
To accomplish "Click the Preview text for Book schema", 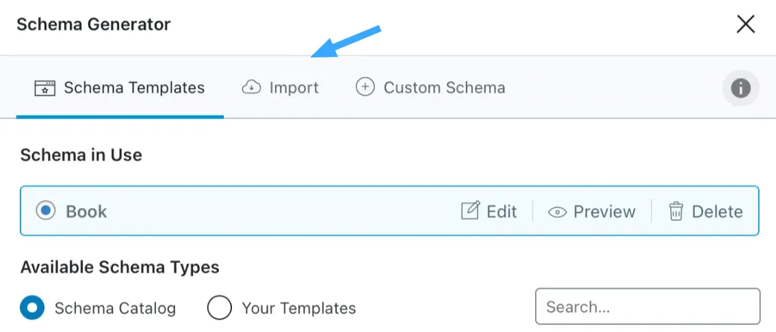I will tap(604, 212).
